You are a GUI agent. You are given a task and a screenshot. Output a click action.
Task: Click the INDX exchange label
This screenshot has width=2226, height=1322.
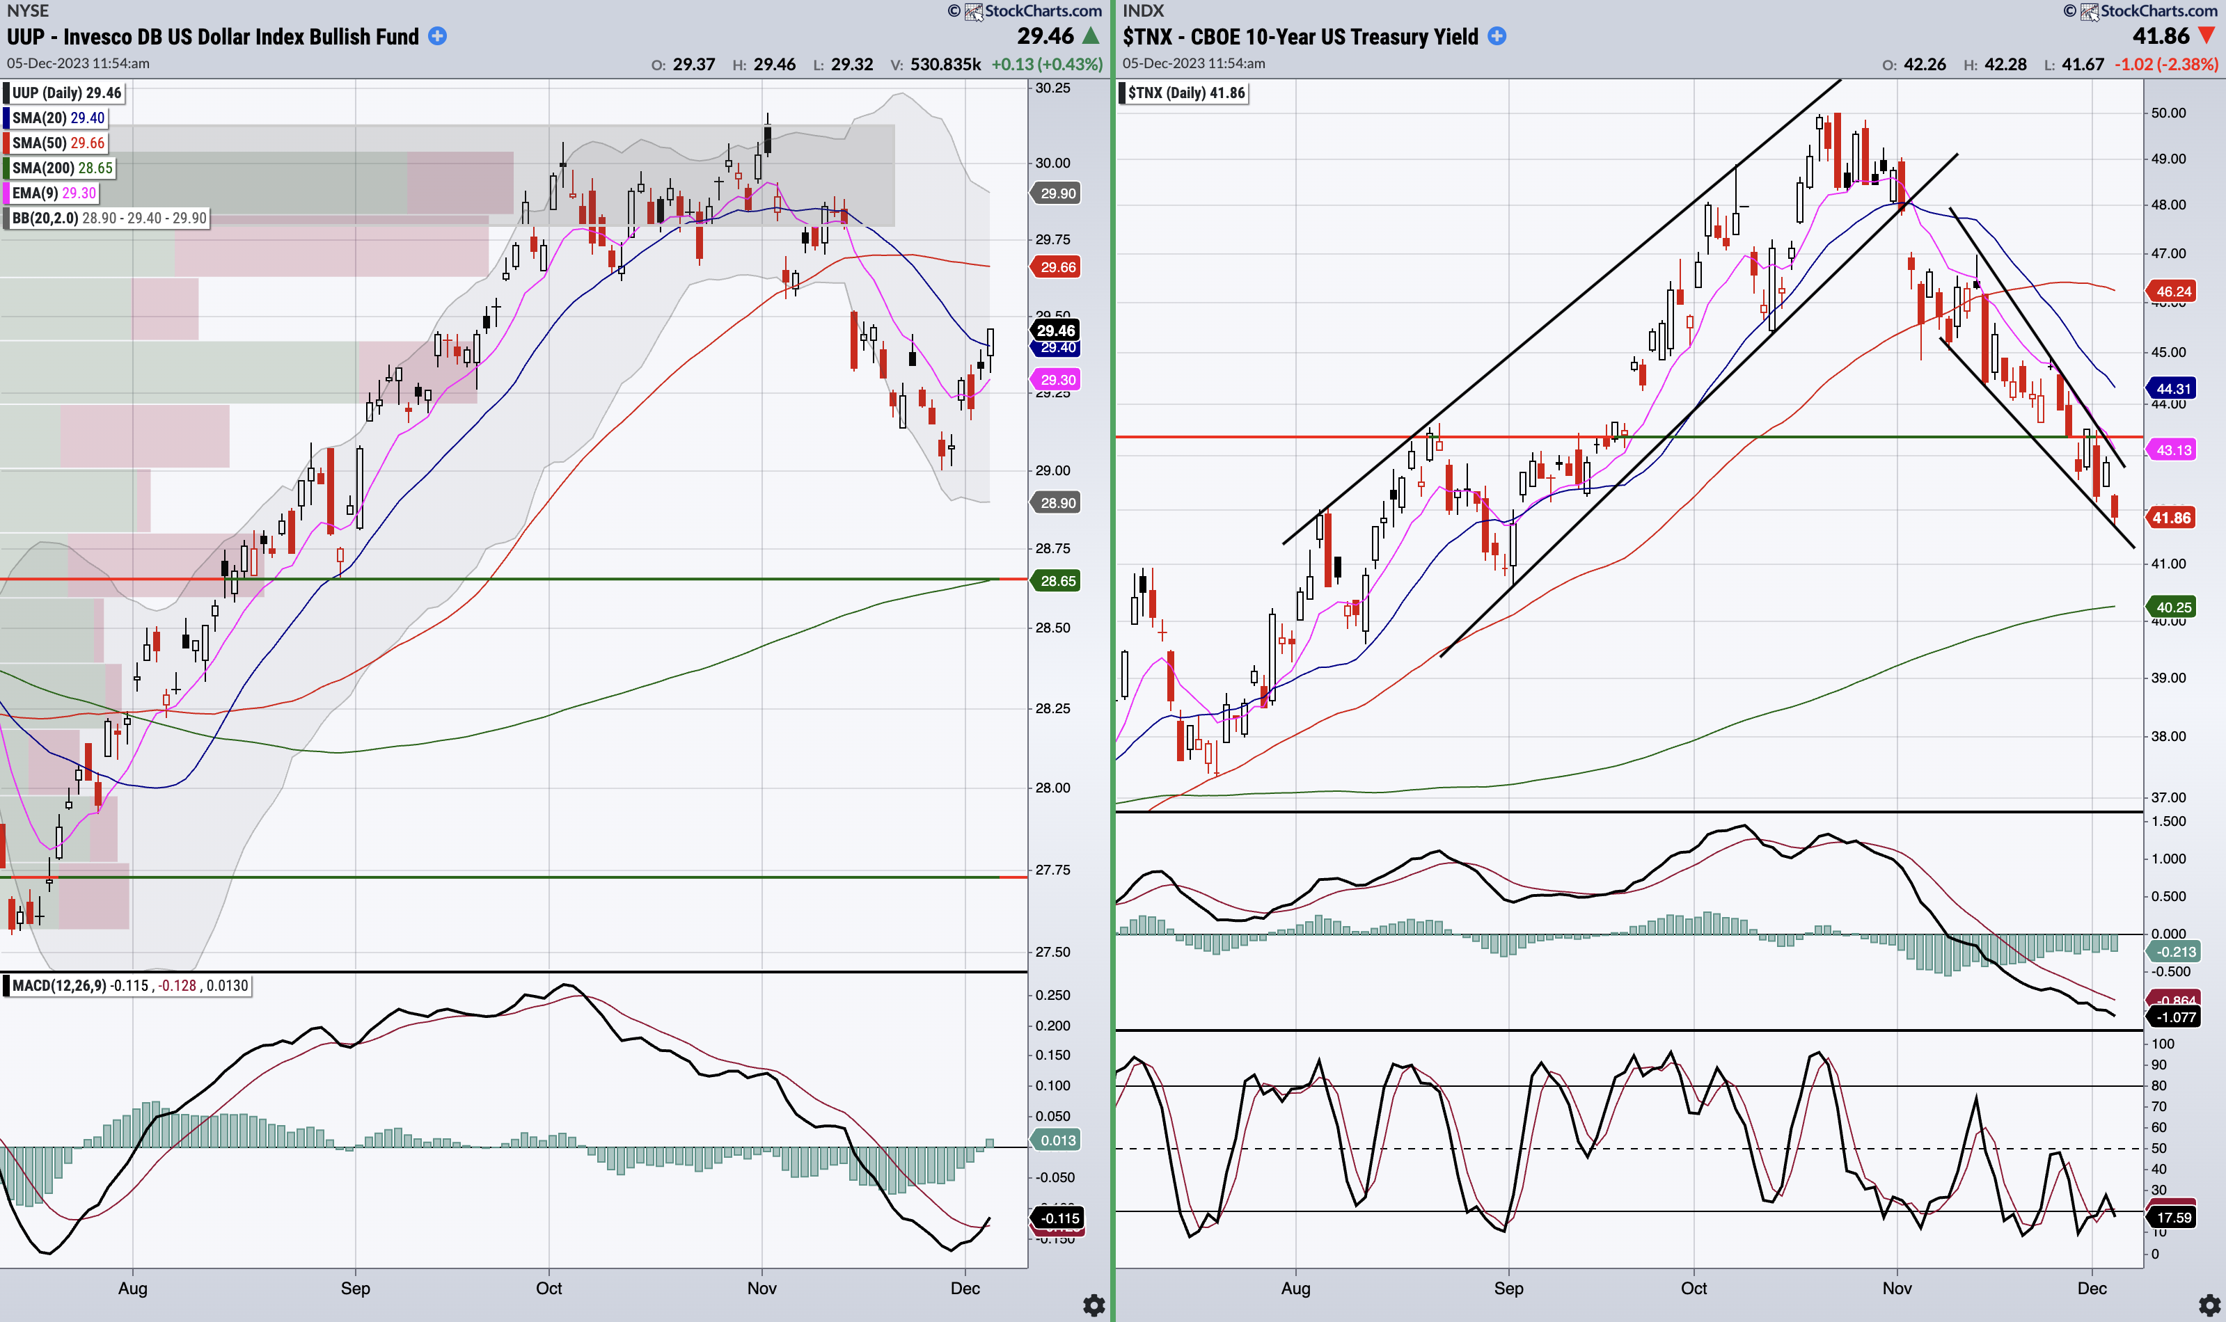click(1144, 10)
